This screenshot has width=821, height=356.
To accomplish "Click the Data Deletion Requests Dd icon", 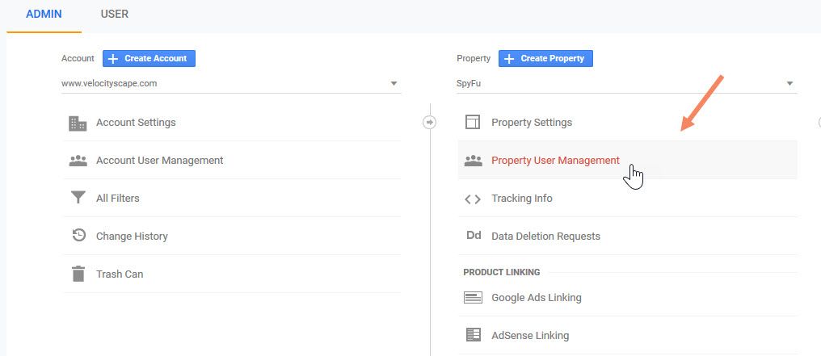I will pos(473,237).
